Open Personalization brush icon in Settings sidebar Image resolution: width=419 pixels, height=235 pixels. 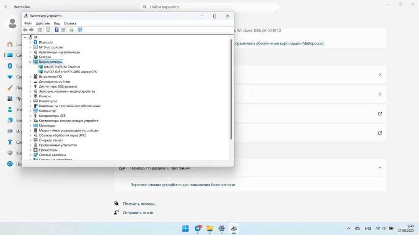coord(10,88)
